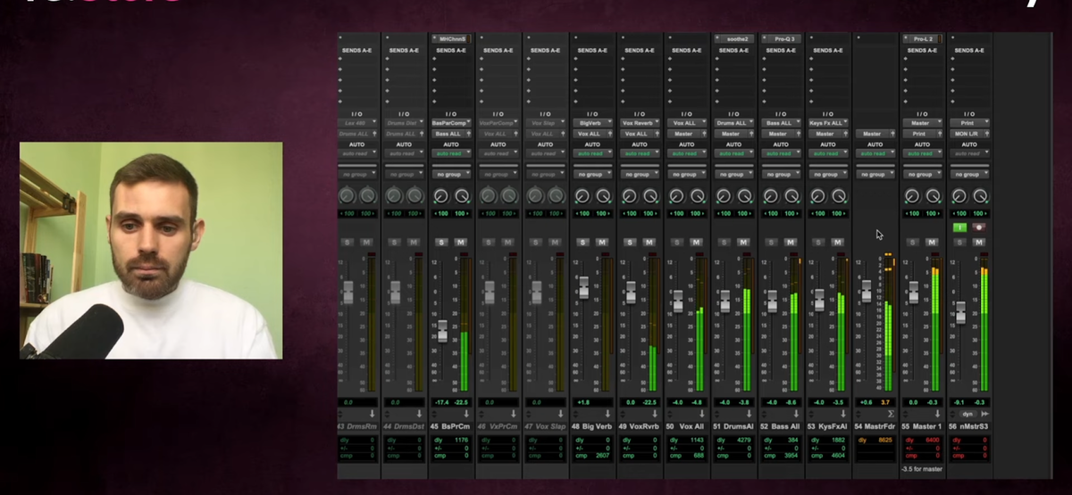Click the 6400 delay value on Master 1
Screen dimensions: 1072x495
point(931,440)
